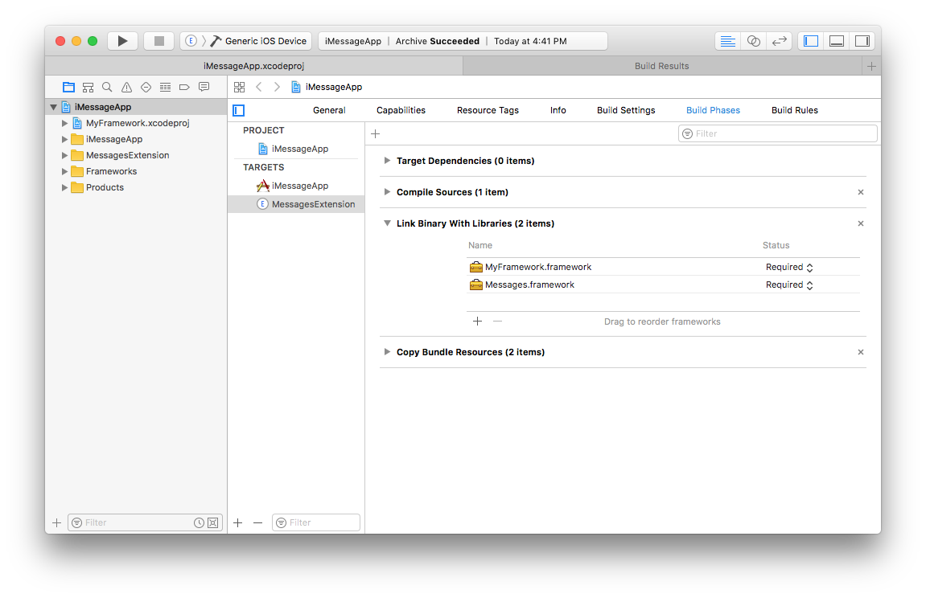The image size is (926, 598).
Task: Switch to the Build Settings tab
Action: click(x=625, y=110)
